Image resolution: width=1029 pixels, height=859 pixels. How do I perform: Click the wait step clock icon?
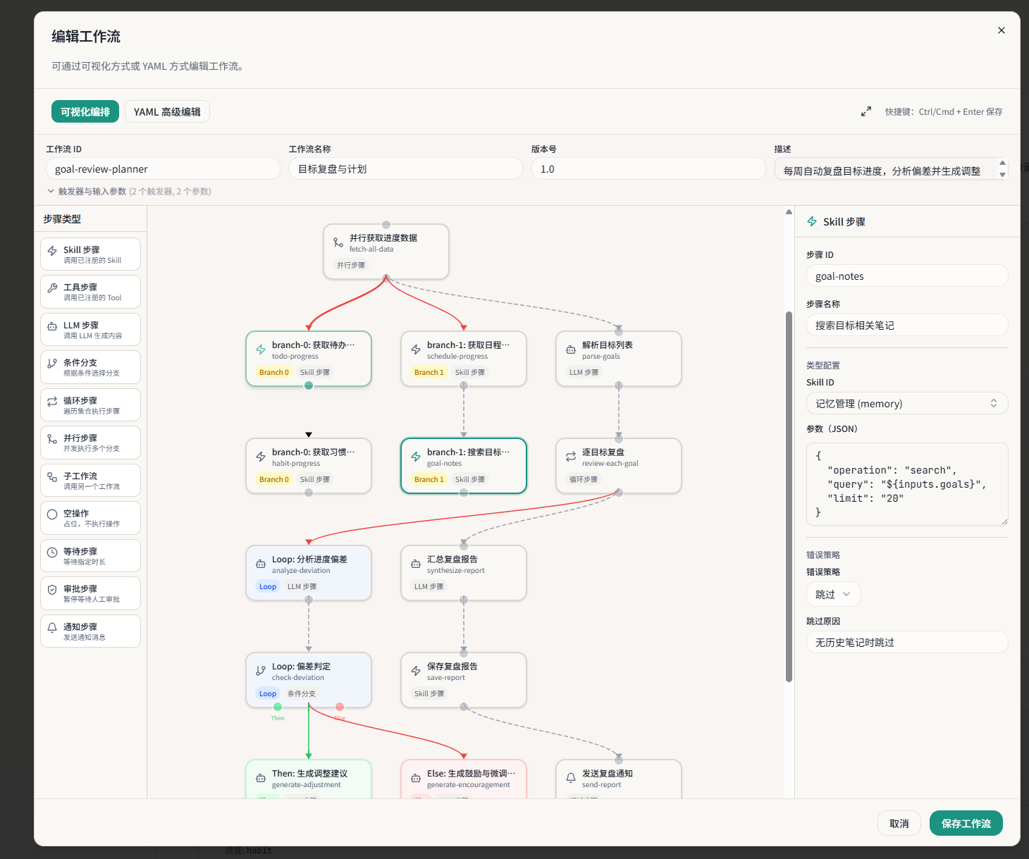tap(52, 552)
